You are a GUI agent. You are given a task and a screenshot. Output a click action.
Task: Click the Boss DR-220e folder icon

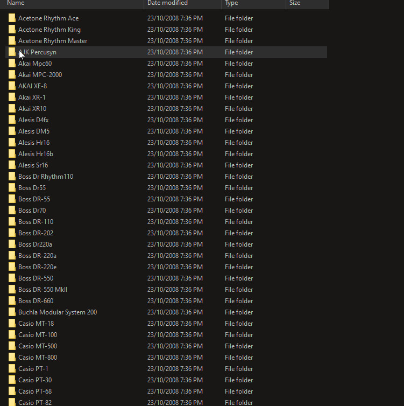(12, 267)
